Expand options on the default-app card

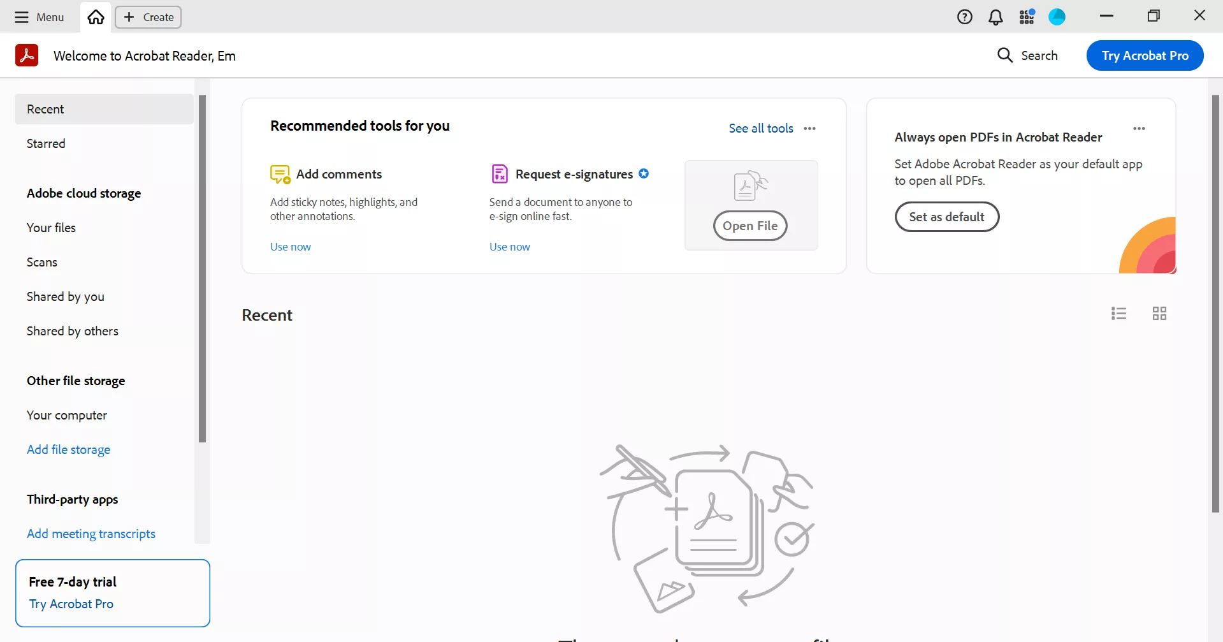(x=1139, y=129)
